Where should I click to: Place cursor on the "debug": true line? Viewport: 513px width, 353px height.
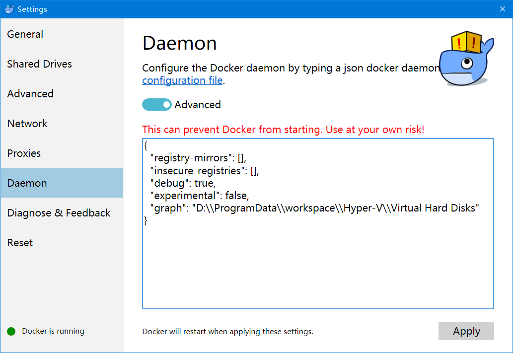pos(183,183)
